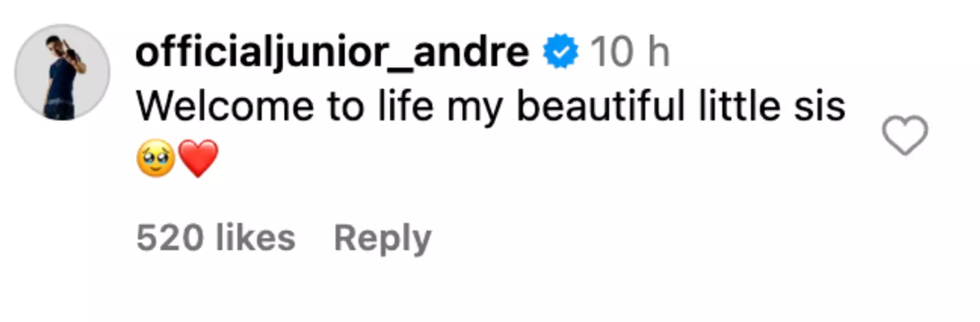The width and height of the screenshot is (980, 322).
Task: Click the pleading face emoji
Action: 156,159
